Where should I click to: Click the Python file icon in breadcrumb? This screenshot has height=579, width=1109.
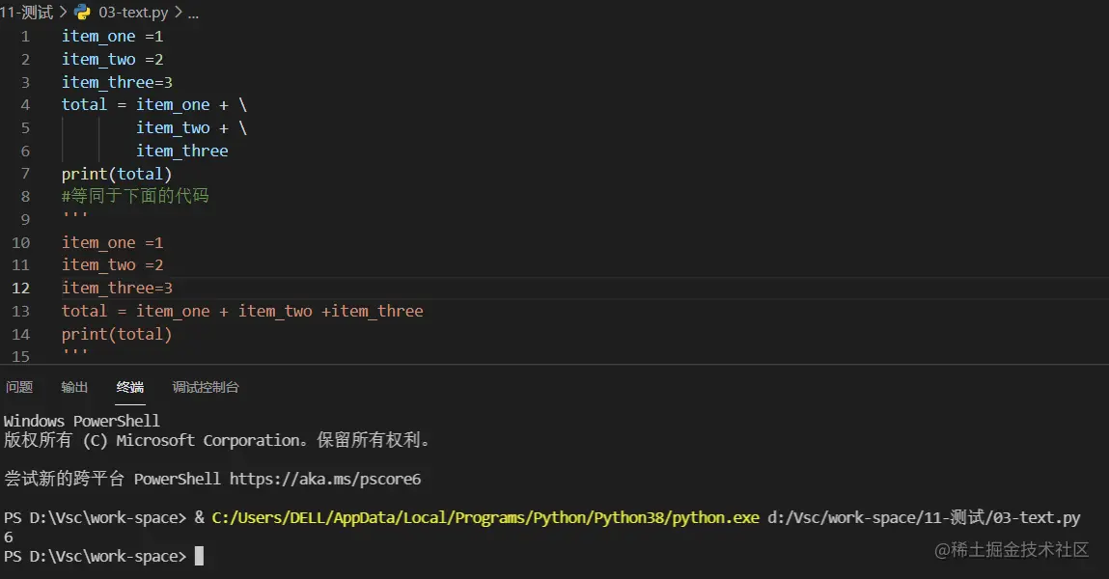[82, 13]
